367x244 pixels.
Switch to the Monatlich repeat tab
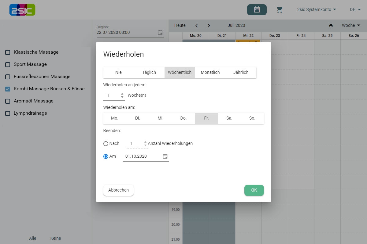point(210,72)
